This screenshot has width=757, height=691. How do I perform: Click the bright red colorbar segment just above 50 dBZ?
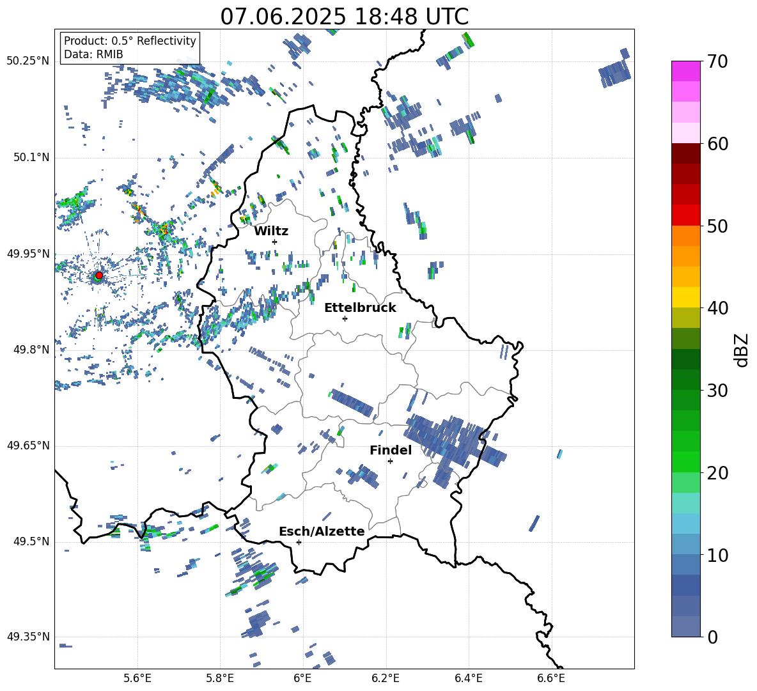click(x=686, y=215)
